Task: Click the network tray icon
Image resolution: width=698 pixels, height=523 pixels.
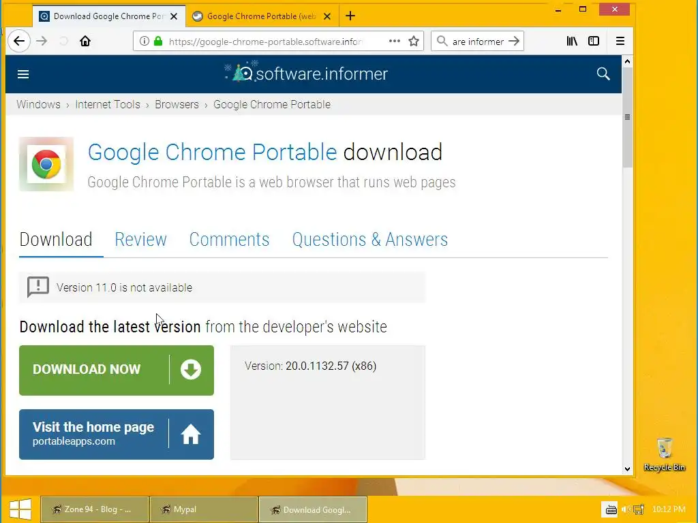Action: [639, 509]
